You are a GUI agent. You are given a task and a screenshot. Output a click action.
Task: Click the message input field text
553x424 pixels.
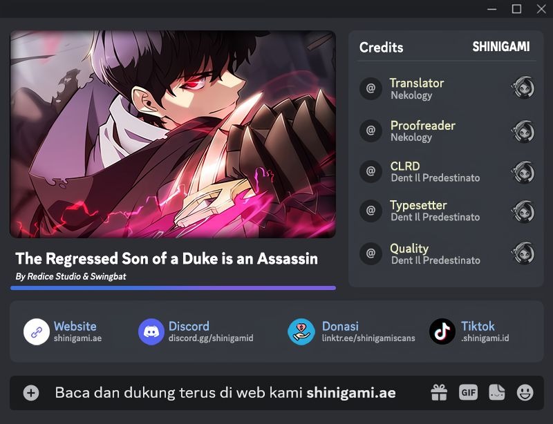coord(225,393)
